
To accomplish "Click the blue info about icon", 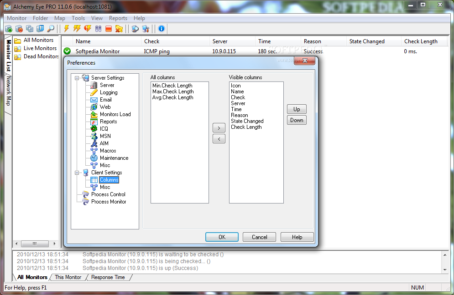I will pos(162,29).
